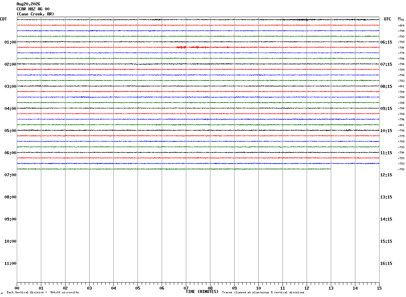Select the 01:00 CDT time label
This screenshot has height=297, width=406.
pyautogui.click(x=10, y=42)
